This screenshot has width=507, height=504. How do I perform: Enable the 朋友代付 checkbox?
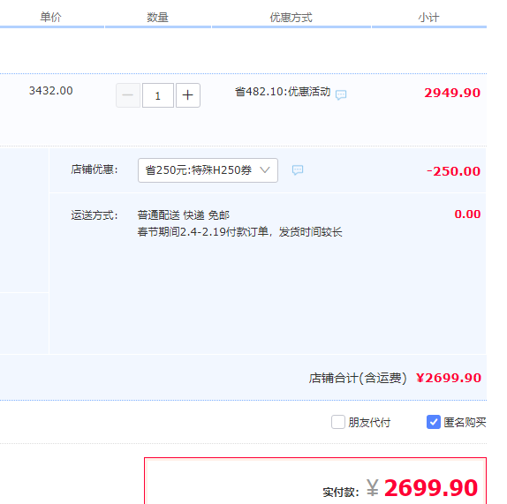(x=338, y=422)
